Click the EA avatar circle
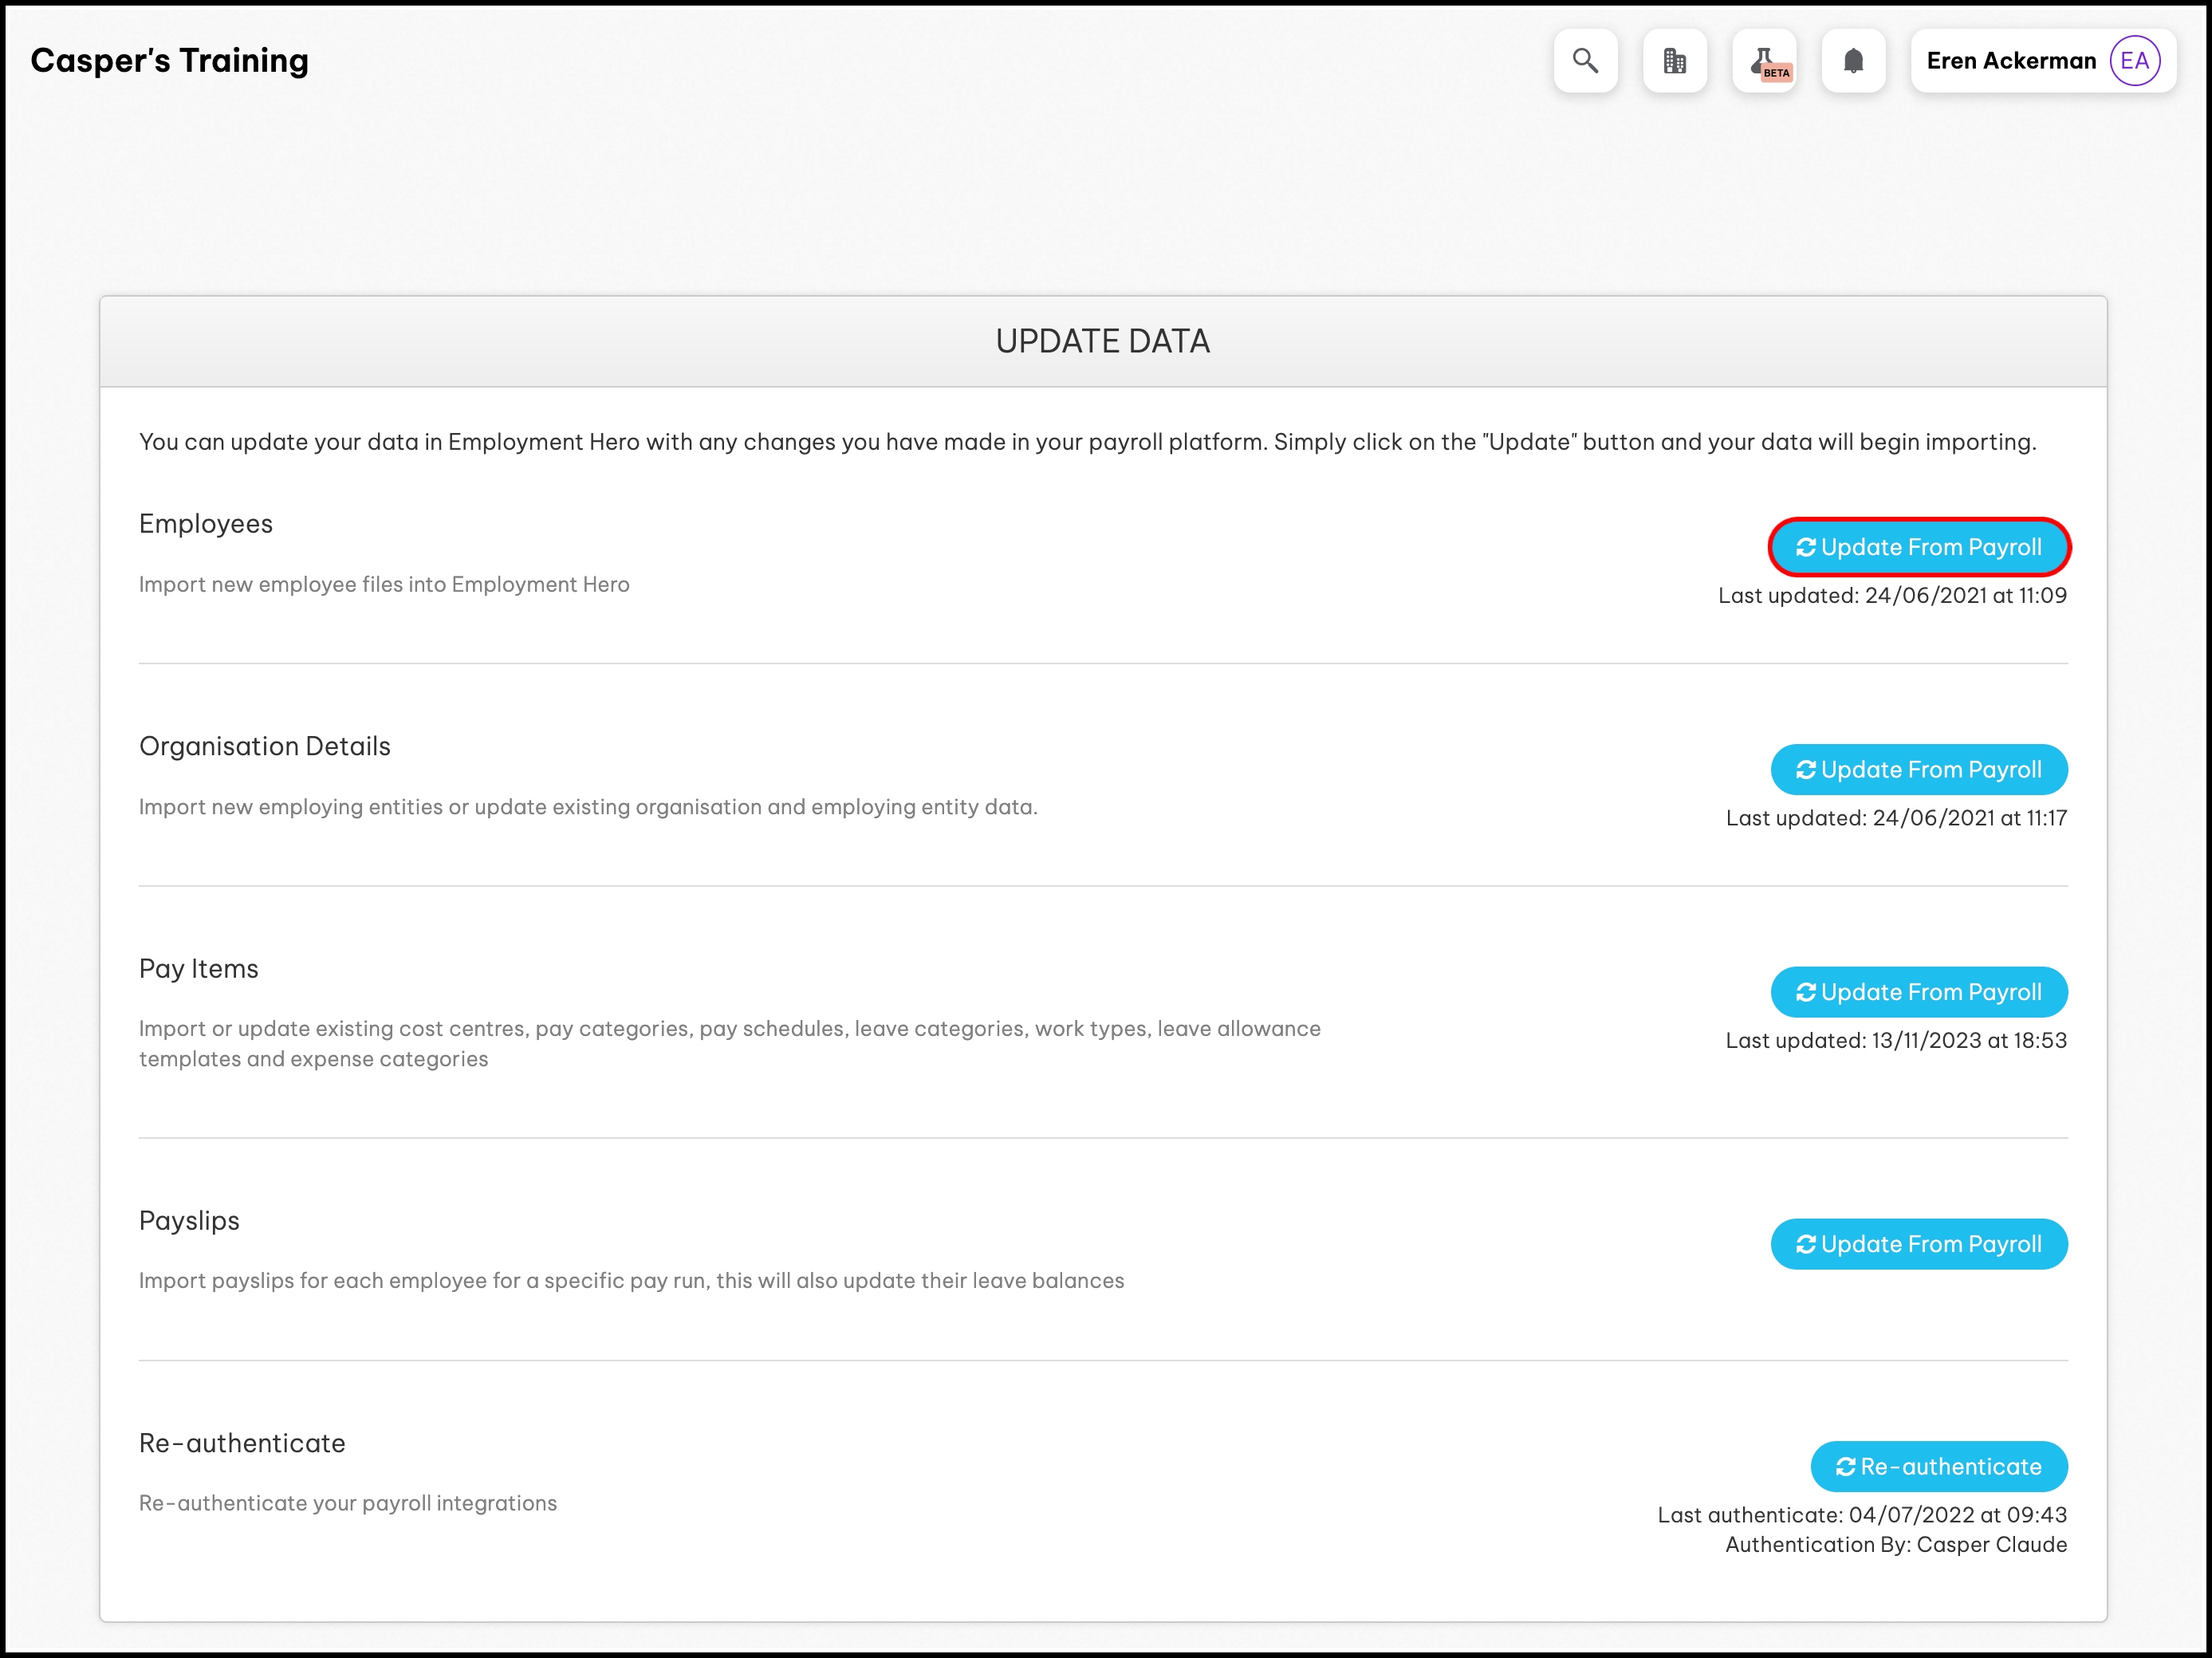Viewport: 2212px width, 1658px height. point(2135,61)
